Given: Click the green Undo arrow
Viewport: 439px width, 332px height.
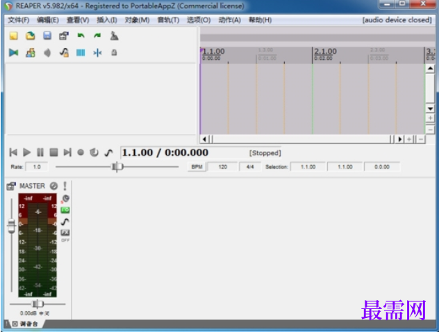Looking at the screenshot, I should [x=81, y=35].
